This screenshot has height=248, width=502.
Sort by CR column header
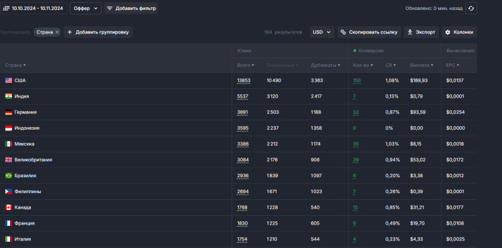(390, 66)
